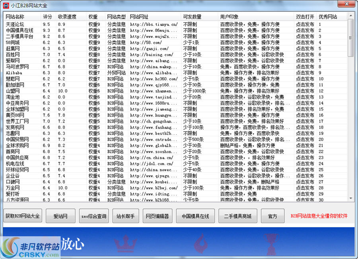Sort by the 权重 column header
Screen dimensions: 358x259
pyautogui.click(x=96, y=17)
